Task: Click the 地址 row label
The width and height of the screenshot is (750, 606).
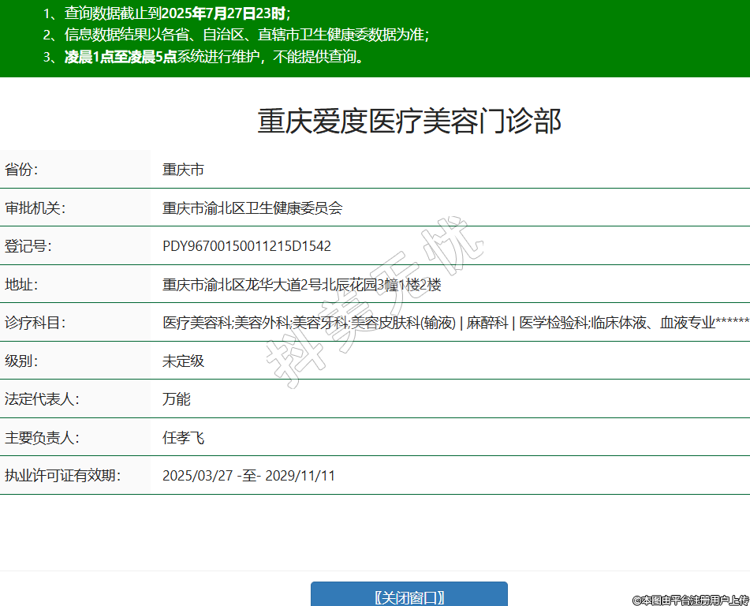Action: coord(21,285)
